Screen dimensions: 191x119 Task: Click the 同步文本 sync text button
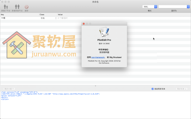tap(182, 89)
